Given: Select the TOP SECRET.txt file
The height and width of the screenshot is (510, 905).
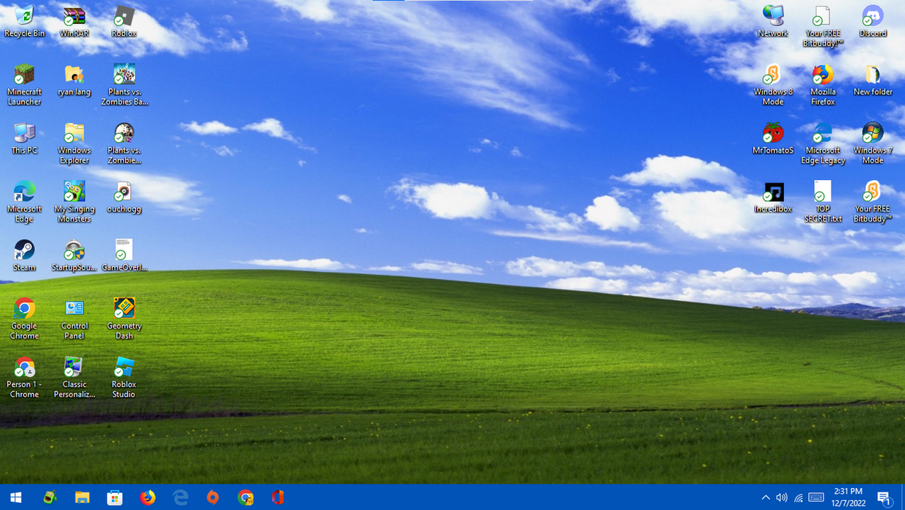Looking at the screenshot, I should click(x=823, y=202).
